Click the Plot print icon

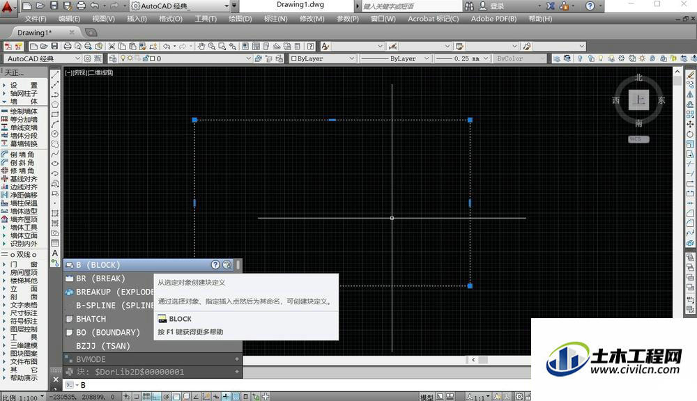[67, 46]
